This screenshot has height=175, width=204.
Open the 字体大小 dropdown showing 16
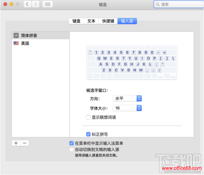pos(127,108)
